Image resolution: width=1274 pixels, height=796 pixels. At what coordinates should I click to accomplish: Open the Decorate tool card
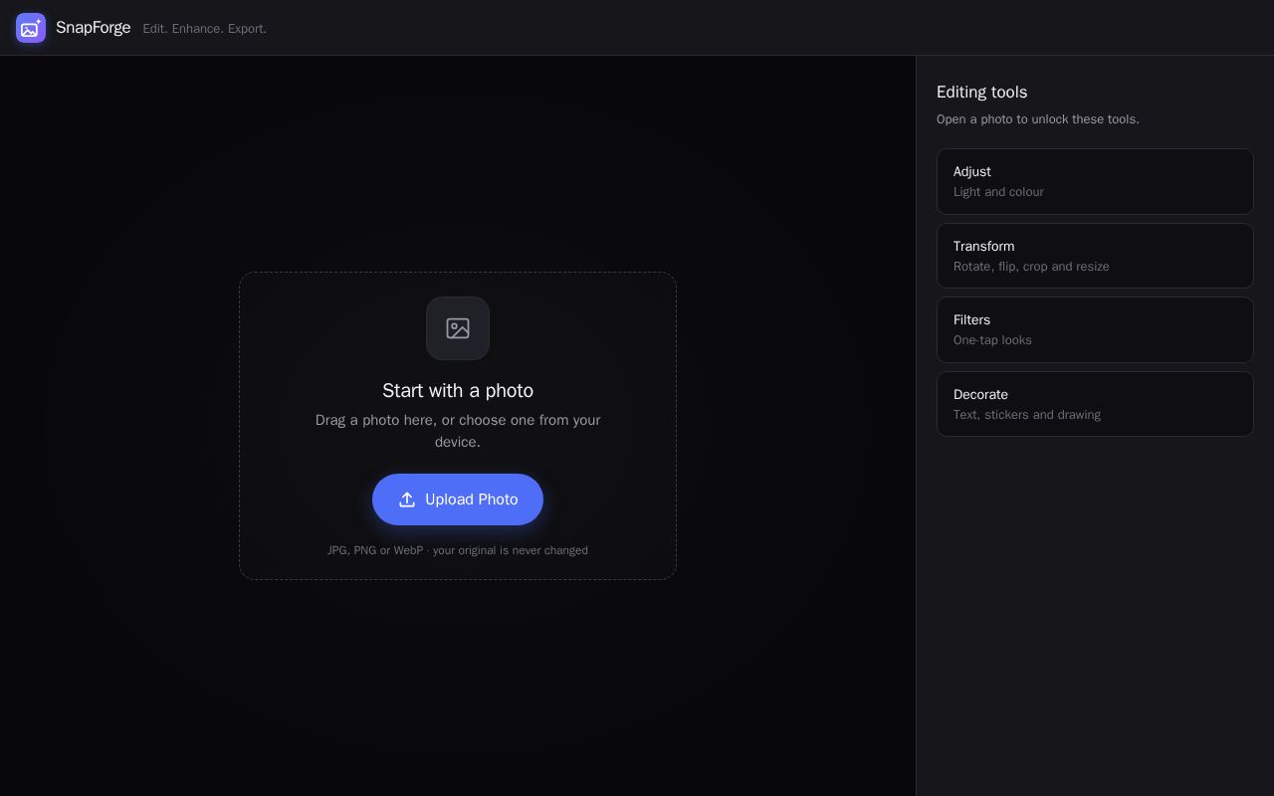tap(1095, 404)
